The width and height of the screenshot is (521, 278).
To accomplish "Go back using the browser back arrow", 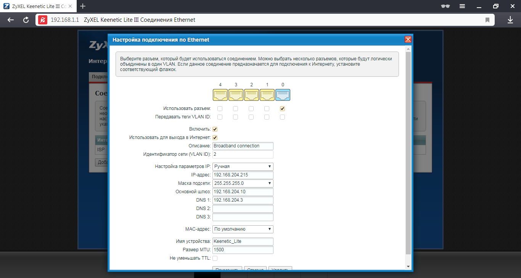I will 11,20.
